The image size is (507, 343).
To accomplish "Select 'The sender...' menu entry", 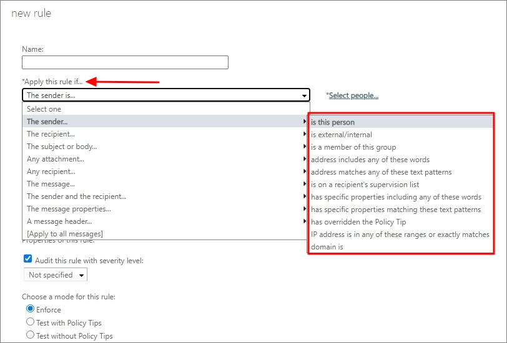I will pos(165,122).
